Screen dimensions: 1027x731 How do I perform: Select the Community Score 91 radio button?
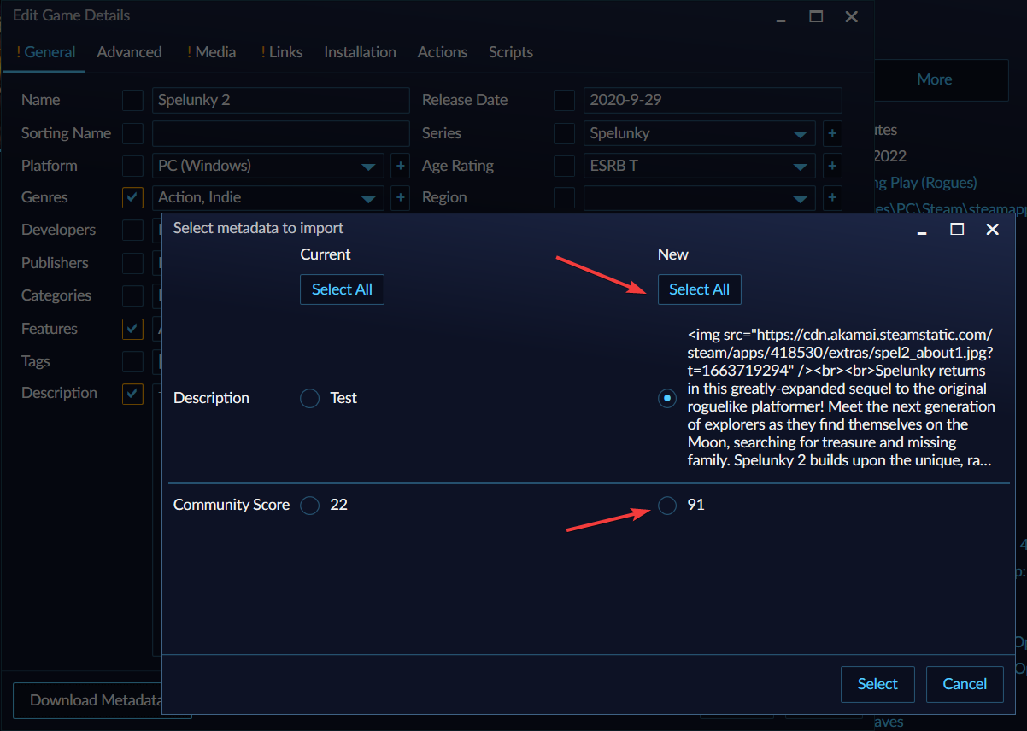[x=667, y=505]
